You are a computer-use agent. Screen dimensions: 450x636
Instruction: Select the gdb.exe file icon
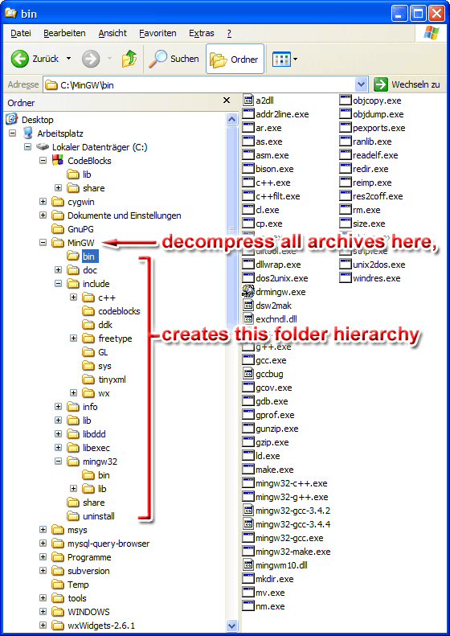coord(248,400)
